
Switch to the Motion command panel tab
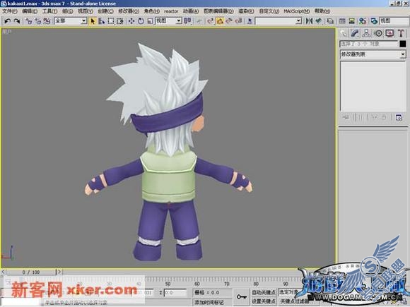[x=378, y=33]
